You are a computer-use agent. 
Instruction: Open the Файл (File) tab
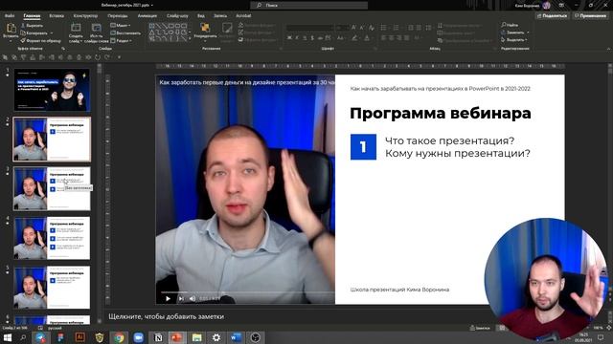(10, 16)
